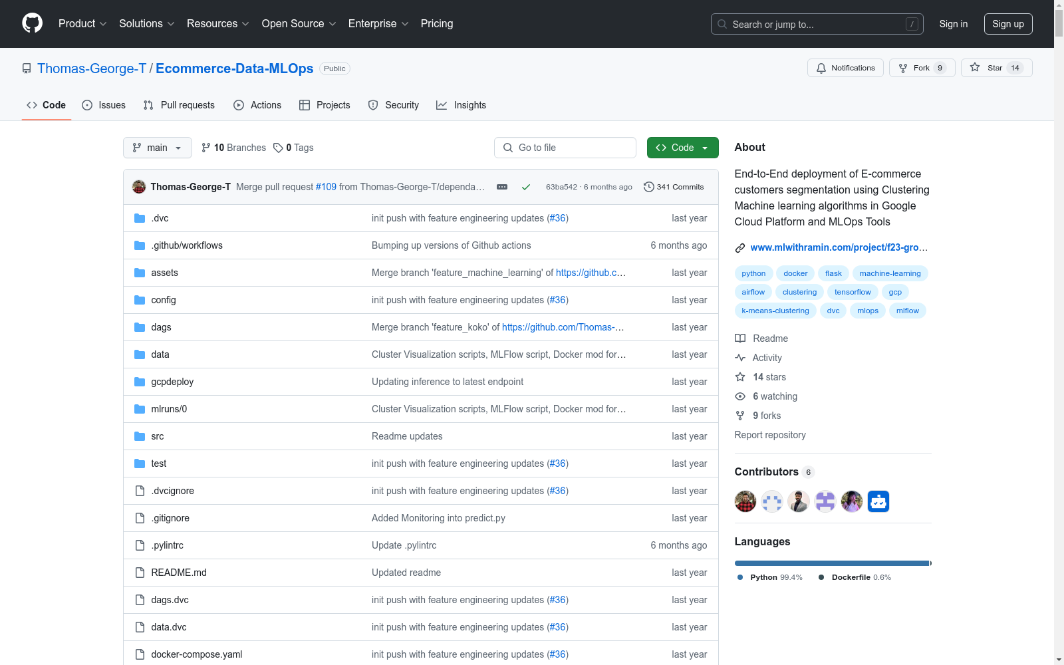This screenshot has width=1064, height=665.
Task: Click the repository icon beside owner name
Action: [27, 68]
